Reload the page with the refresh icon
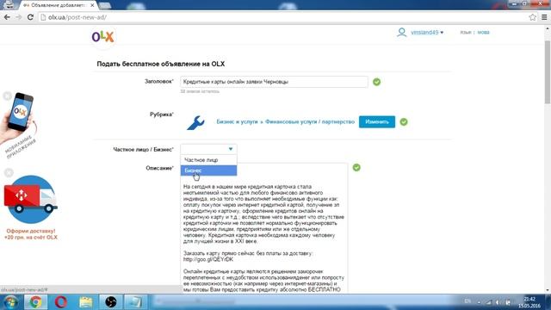Image resolution: width=551 pixels, height=310 pixels. [x=30, y=17]
